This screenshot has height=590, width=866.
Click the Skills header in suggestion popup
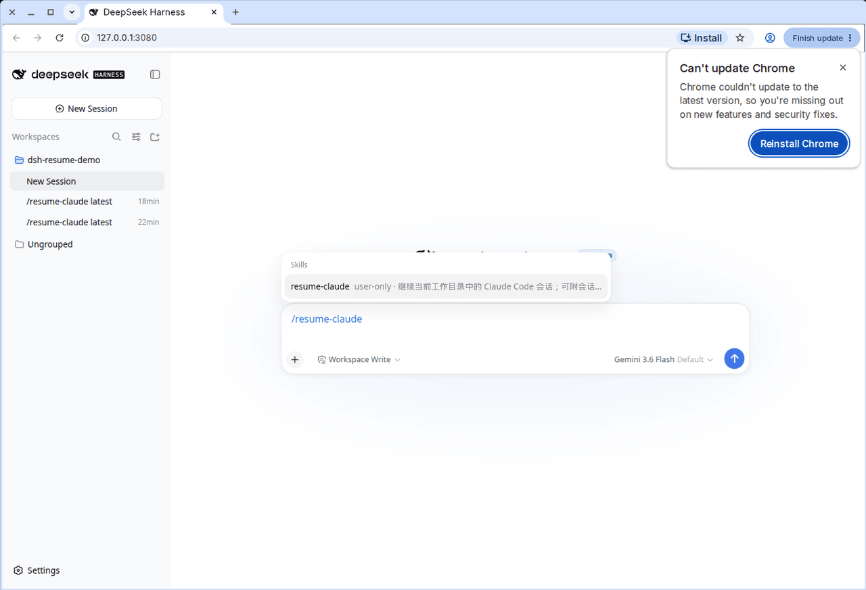(299, 265)
